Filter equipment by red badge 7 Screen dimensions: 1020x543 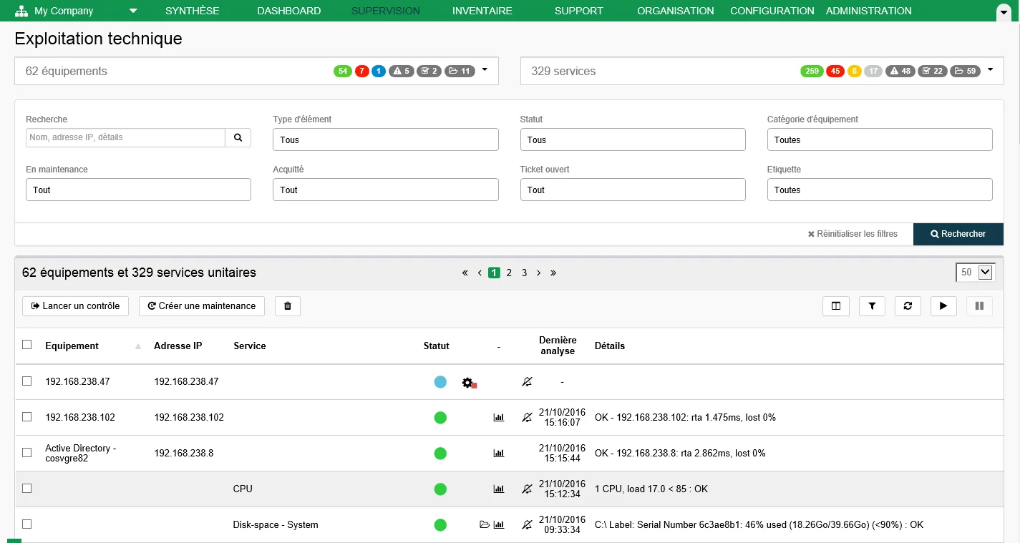pyautogui.click(x=362, y=72)
